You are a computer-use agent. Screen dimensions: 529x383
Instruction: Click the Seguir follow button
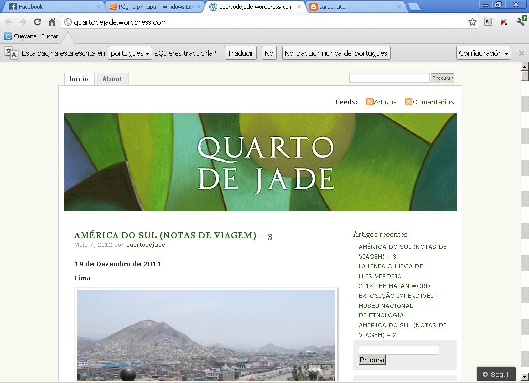click(x=496, y=374)
